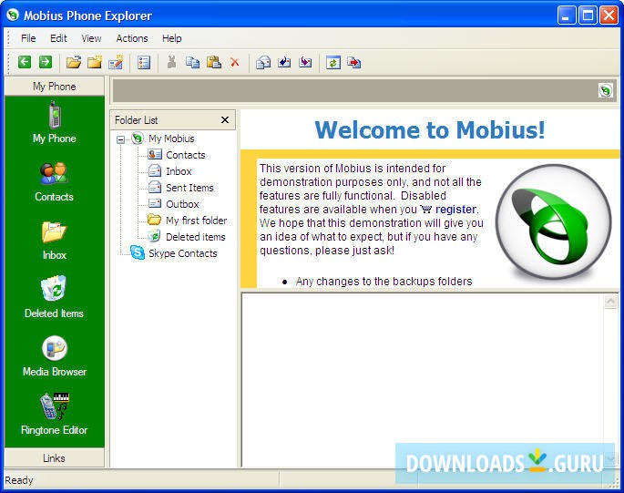Open Inbox from the green sidebar

[x=54, y=241]
